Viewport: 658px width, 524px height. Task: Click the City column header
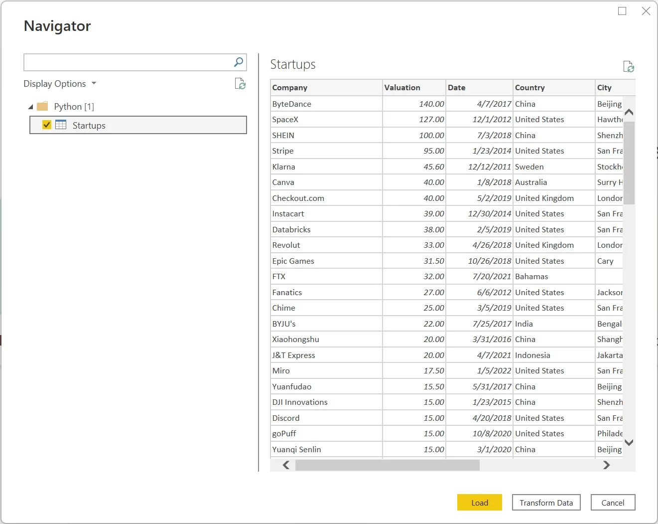[x=615, y=88]
